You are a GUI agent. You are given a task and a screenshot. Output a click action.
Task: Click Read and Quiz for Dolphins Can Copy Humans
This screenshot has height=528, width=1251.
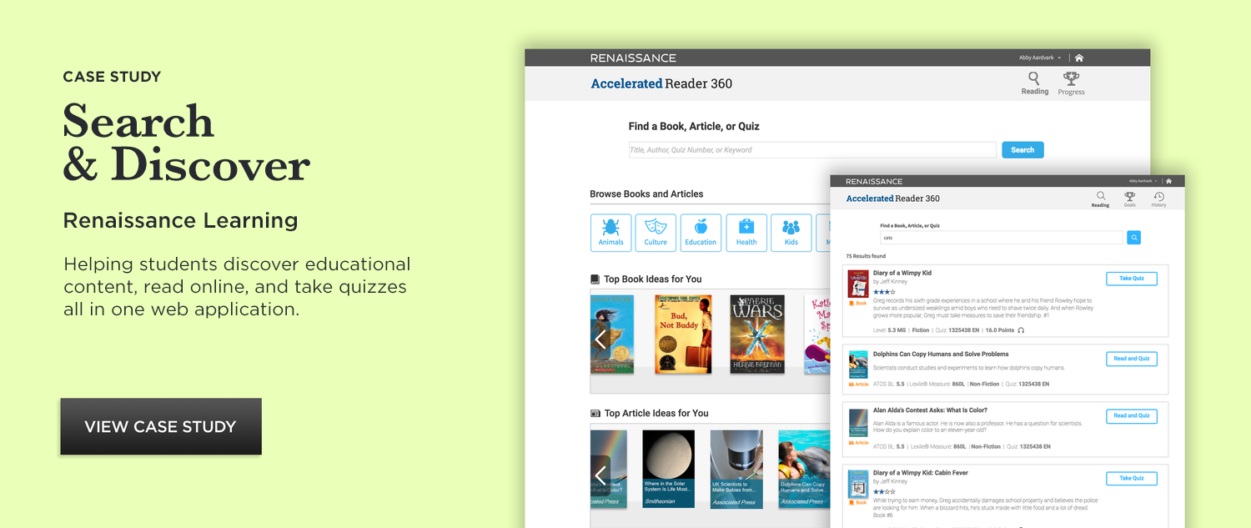point(1132,359)
